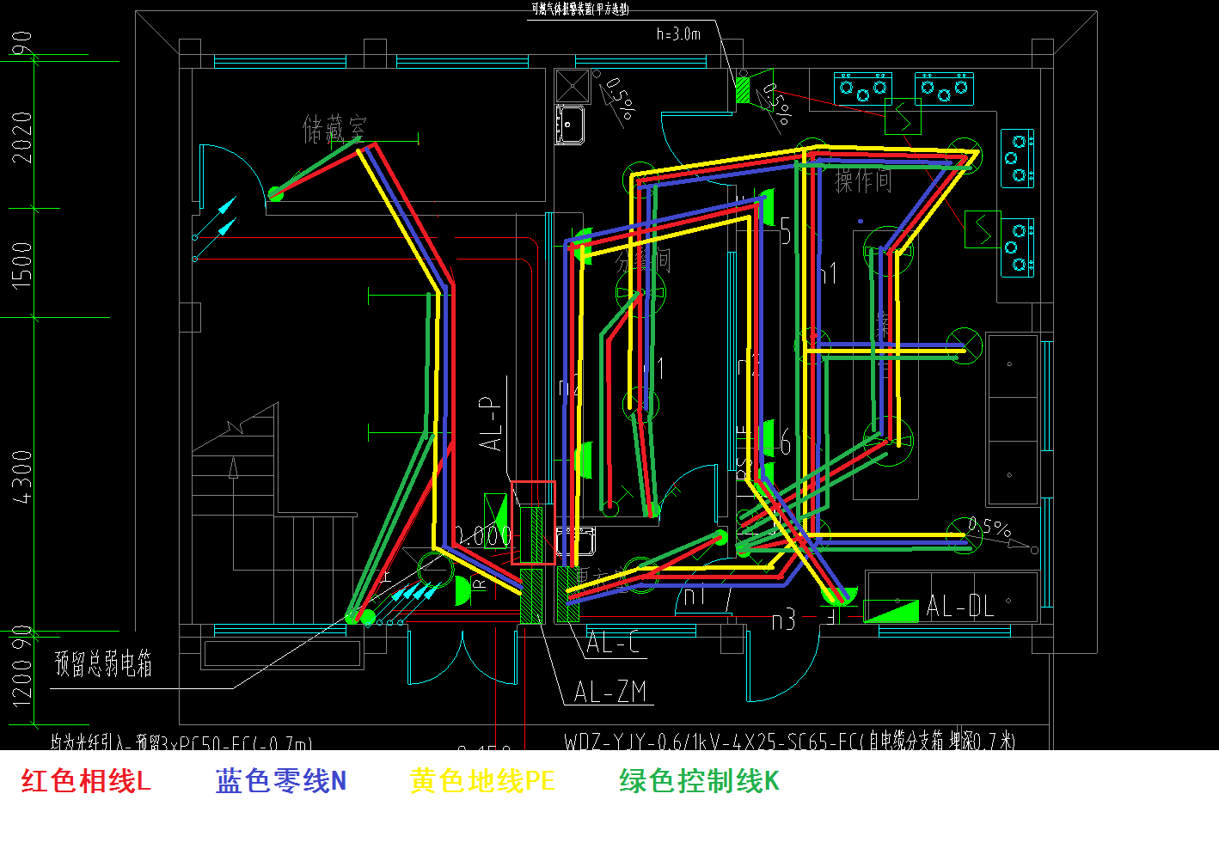Click the AL-DL panel label

tap(960, 607)
